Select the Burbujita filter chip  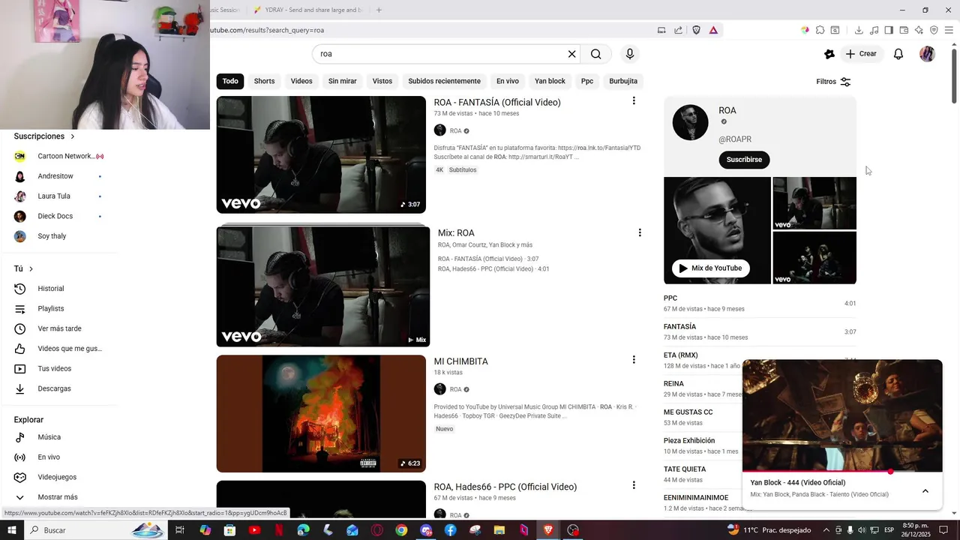[623, 81]
